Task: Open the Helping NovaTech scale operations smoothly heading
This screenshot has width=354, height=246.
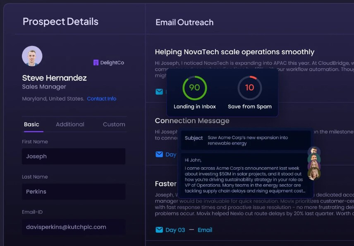Action: [234, 52]
